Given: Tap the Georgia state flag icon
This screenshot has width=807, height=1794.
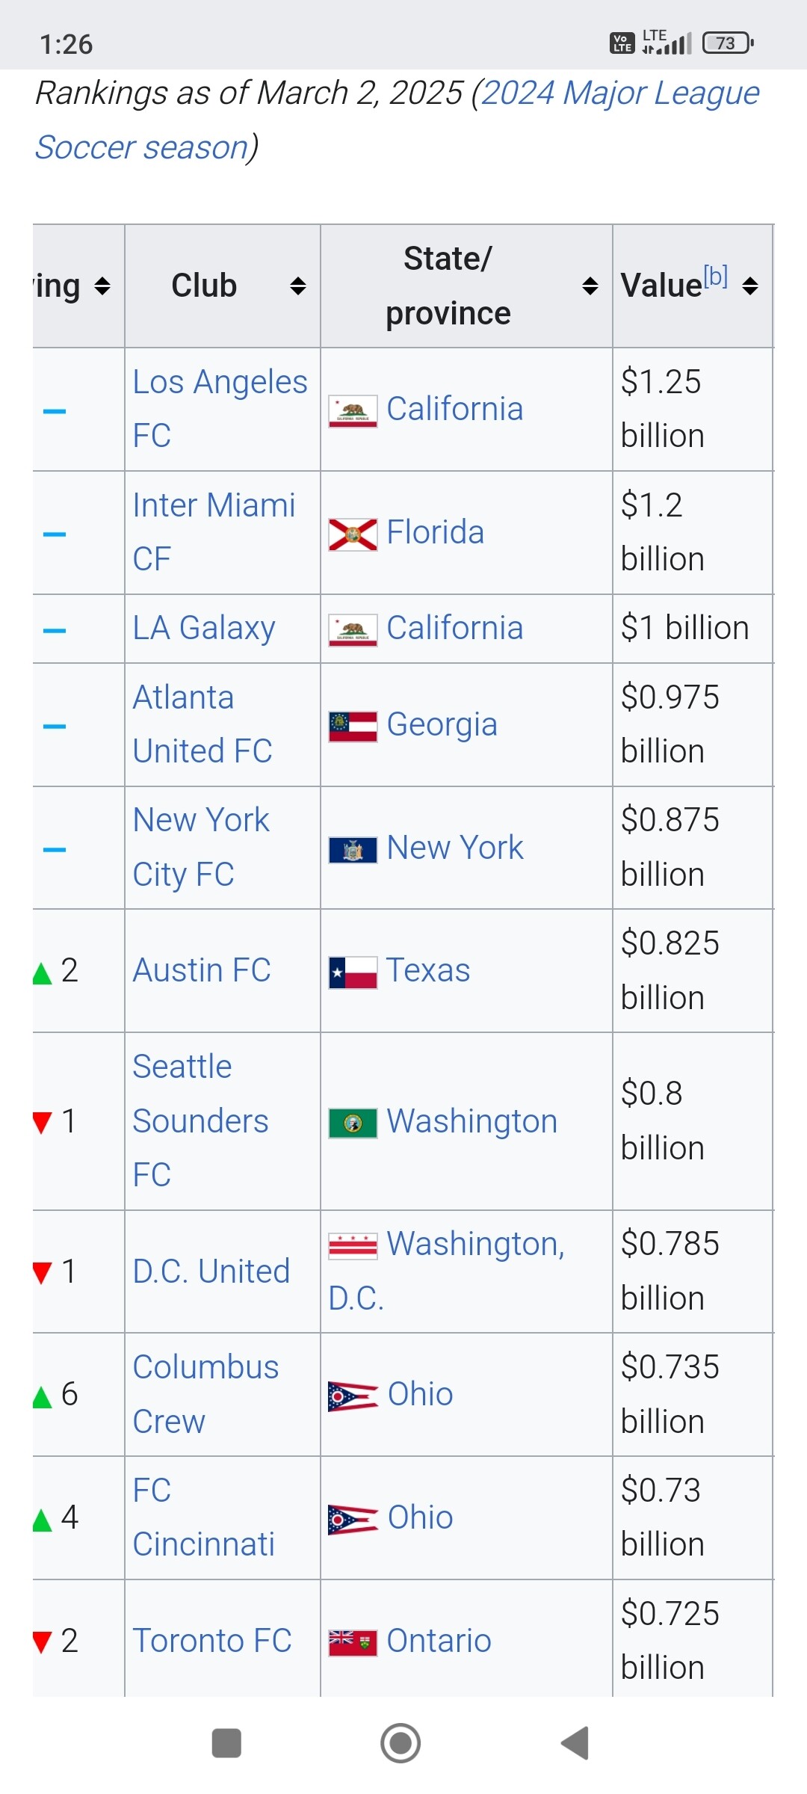Looking at the screenshot, I should pos(353,726).
